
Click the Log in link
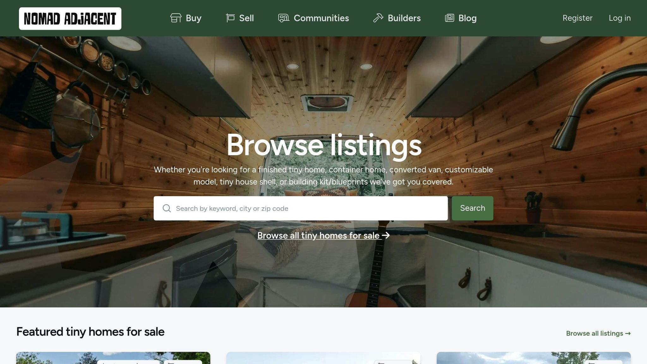pos(620,18)
